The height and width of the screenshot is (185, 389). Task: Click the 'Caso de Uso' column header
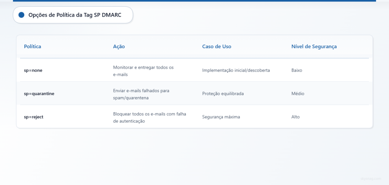(x=217, y=47)
